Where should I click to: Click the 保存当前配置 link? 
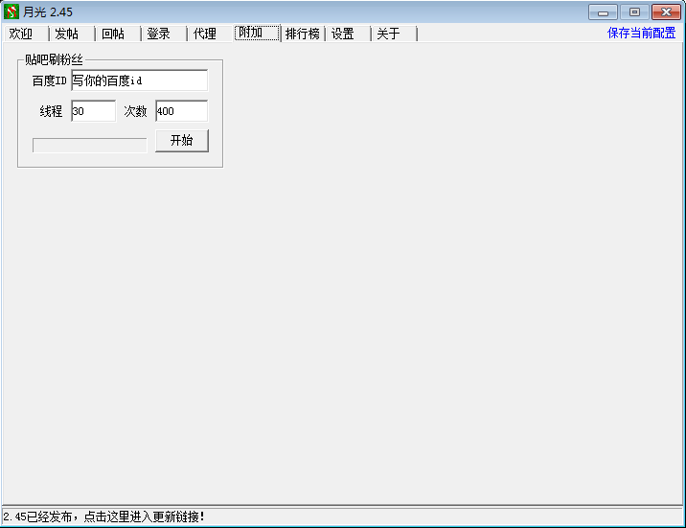641,34
